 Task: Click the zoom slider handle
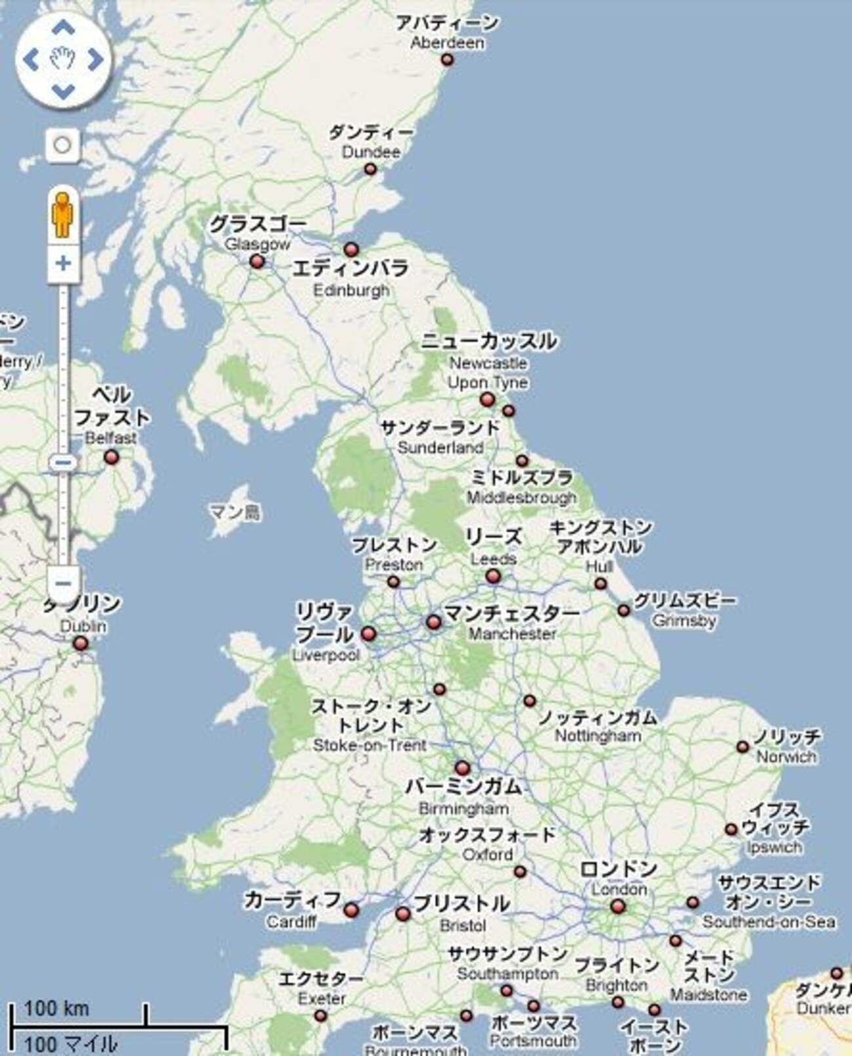tap(64, 463)
